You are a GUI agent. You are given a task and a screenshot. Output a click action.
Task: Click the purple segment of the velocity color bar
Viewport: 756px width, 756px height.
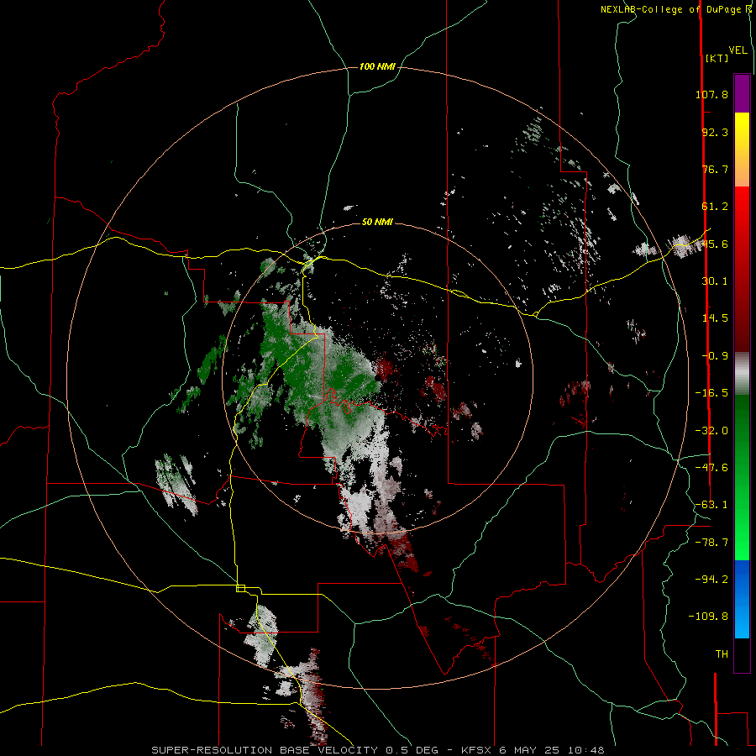742,93
